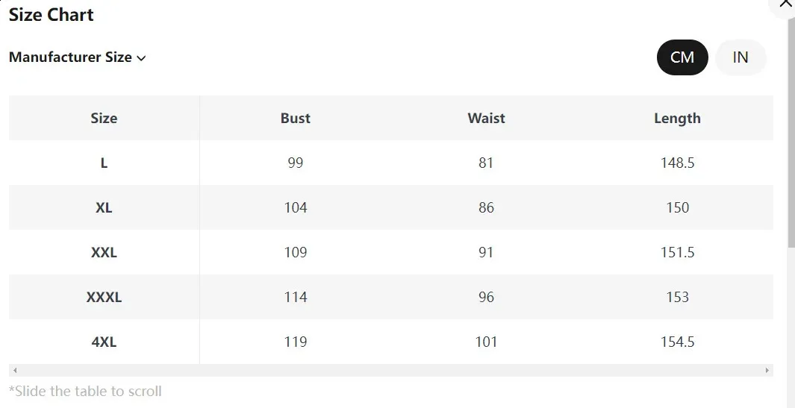This screenshot has height=408, width=795.
Task: Click the 148.5 length value
Action: pos(677,163)
